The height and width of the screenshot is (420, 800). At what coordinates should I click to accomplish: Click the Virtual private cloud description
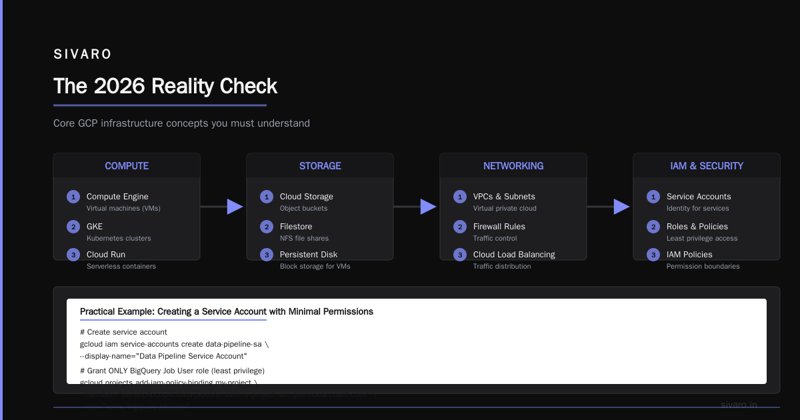point(505,208)
